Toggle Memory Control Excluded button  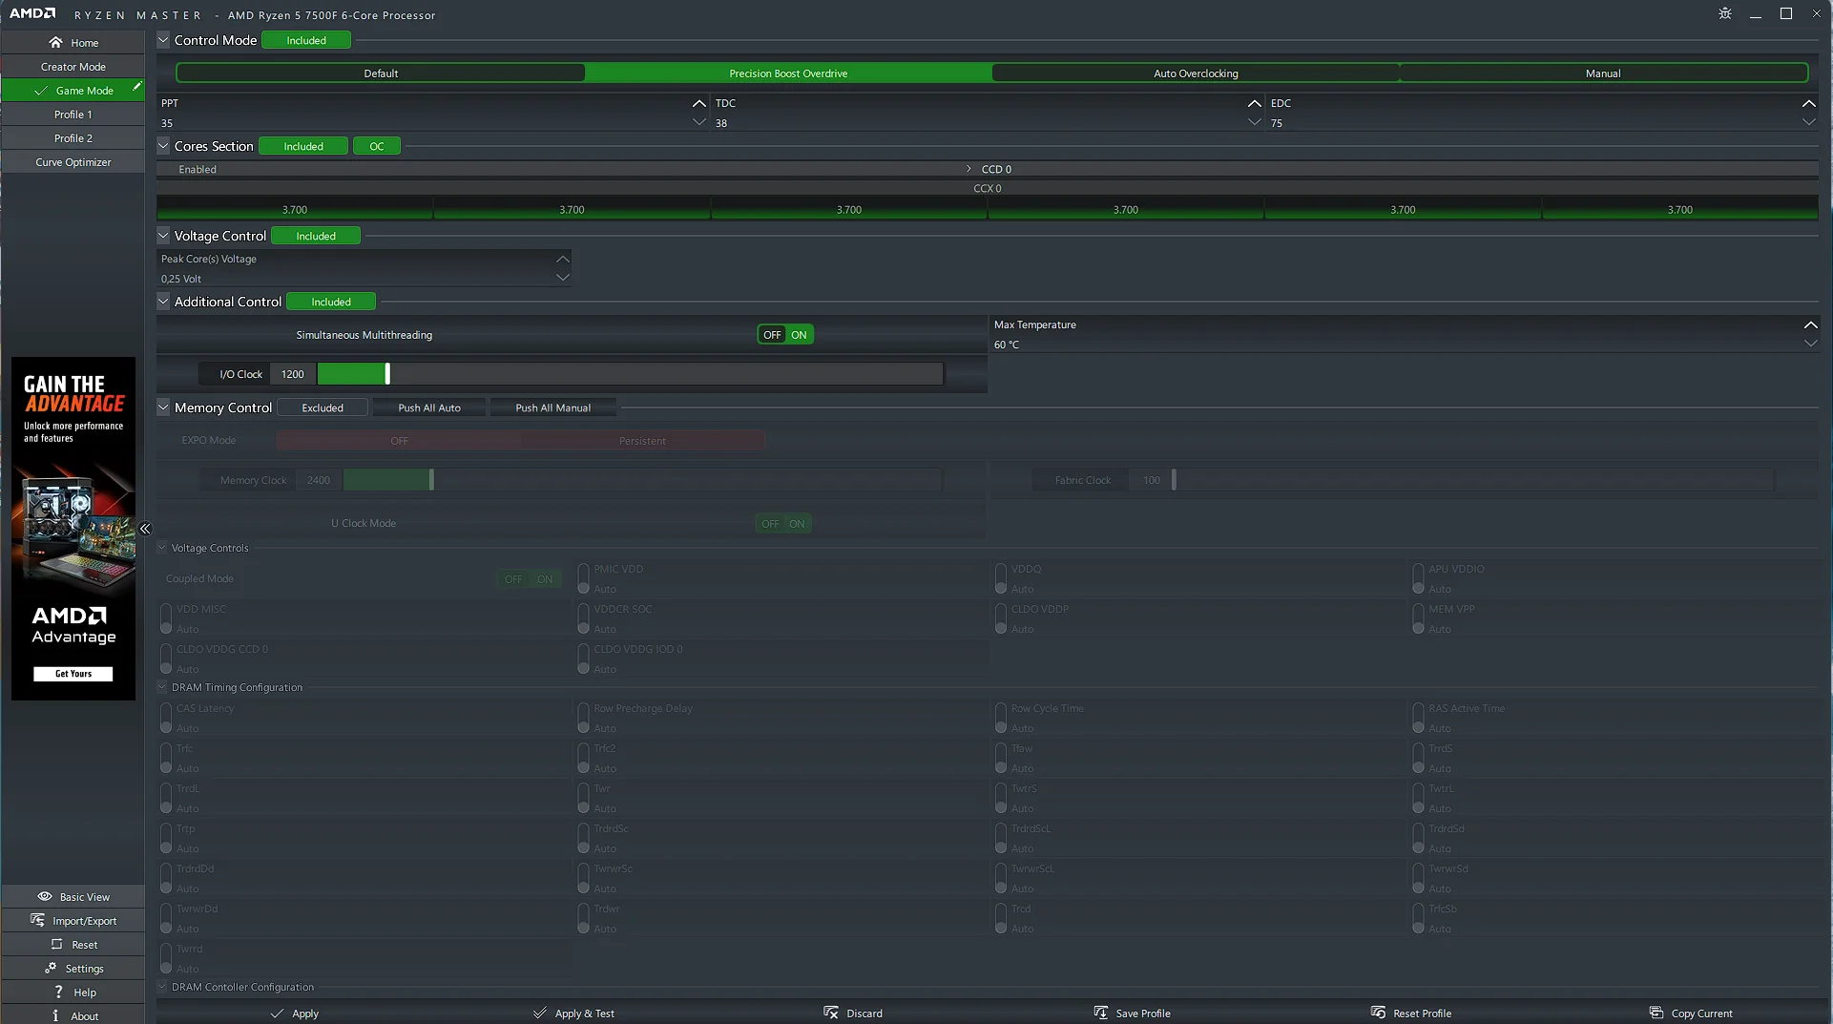323,408
